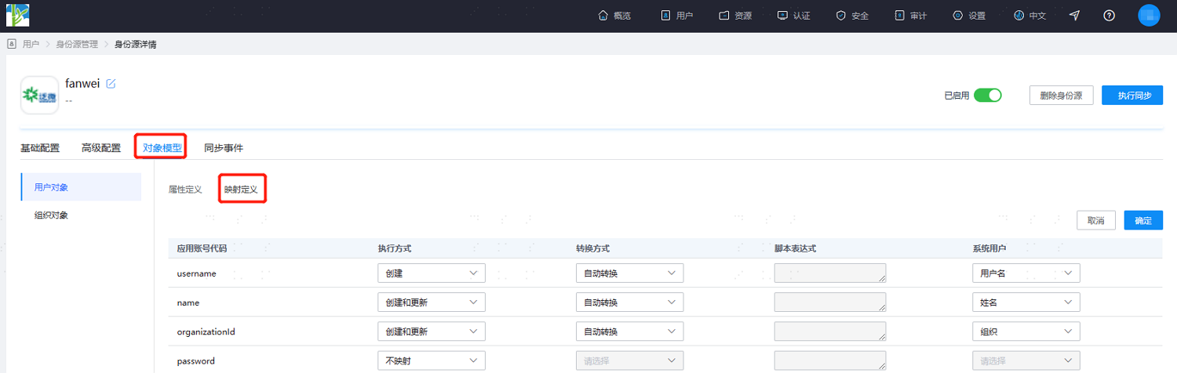The image size is (1177, 373).
Task: Click the 身份源管理 breadcrumb link
Action: pyautogui.click(x=77, y=45)
